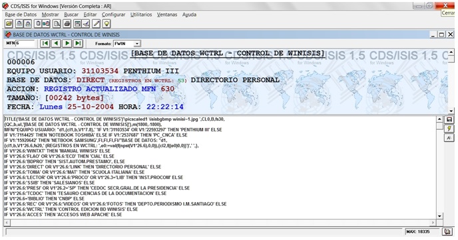Click format line containing 'SALESIANOS'
This screenshot has height=240, width=458.
49,183
